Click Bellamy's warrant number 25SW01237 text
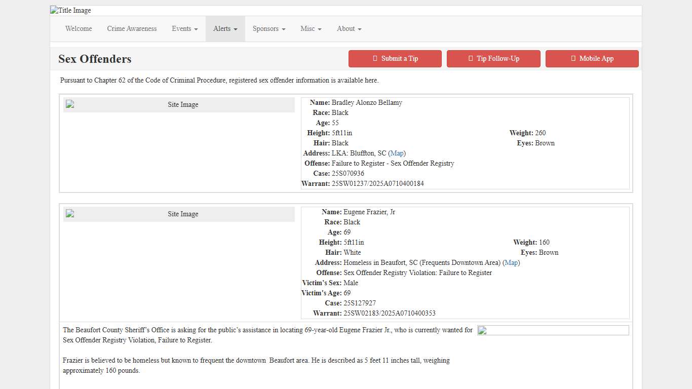The height and width of the screenshot is (389, 692). coord(377,184)
